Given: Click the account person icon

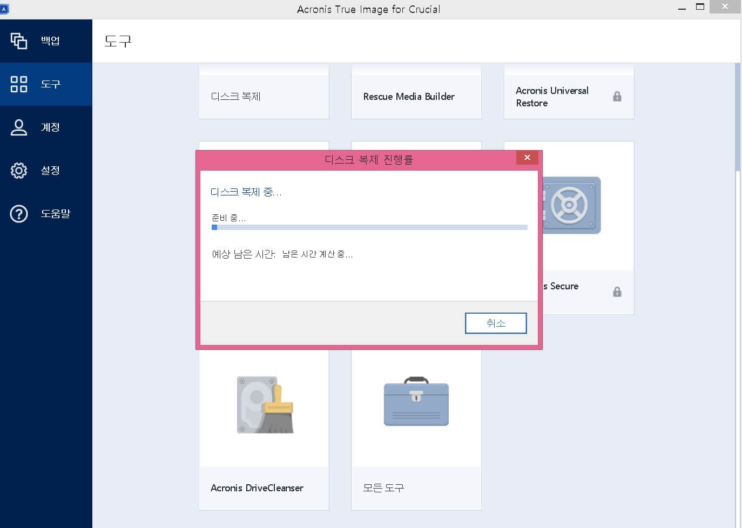Looking at the screenshot, I should pos(19,127).
